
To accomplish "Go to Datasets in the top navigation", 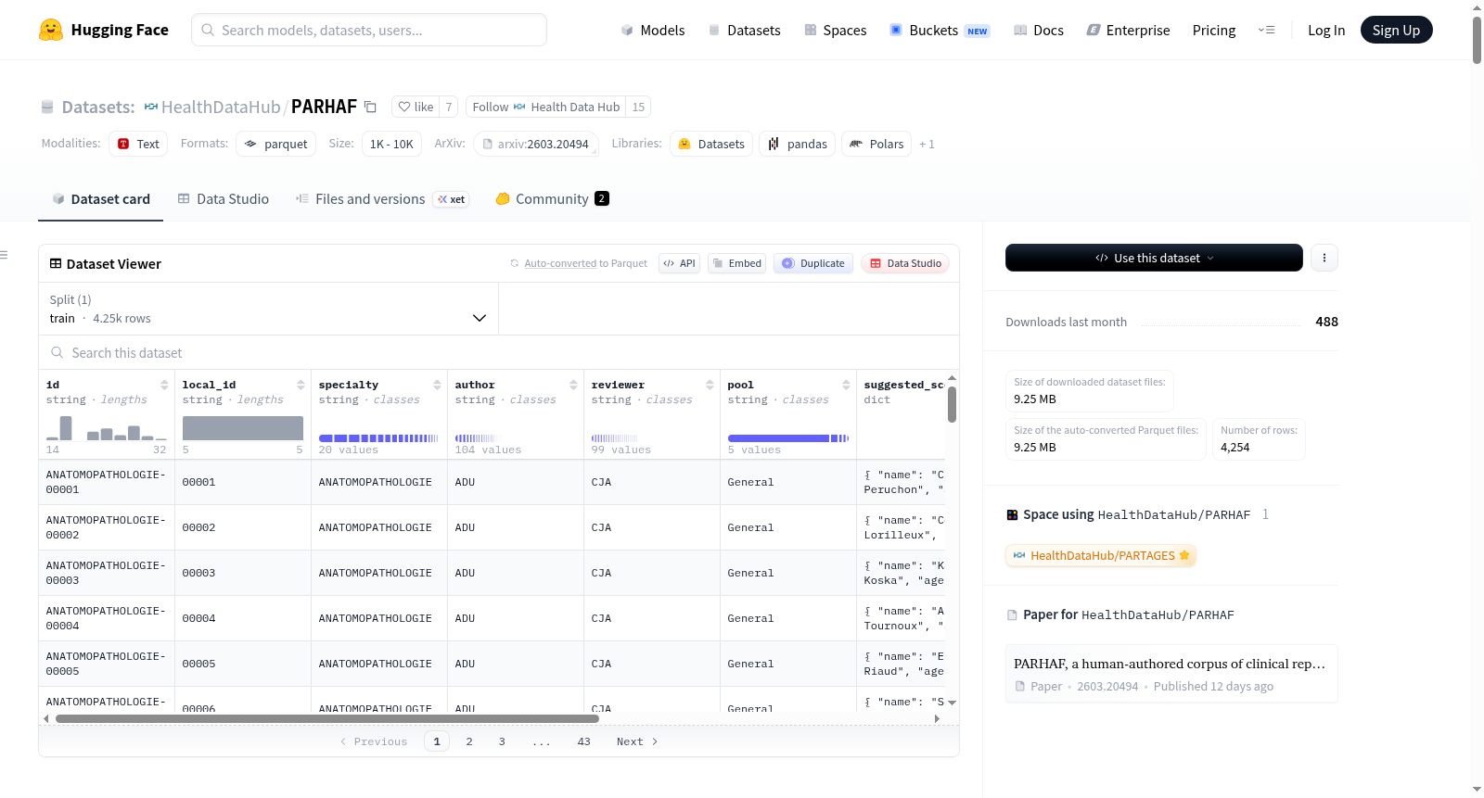I will (x=744, y=30).
